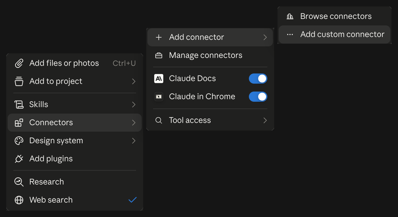This screenshot has height=217, width=398.
Task: Click the library icon beside Browse connectors
Action: tap(290, 16)
